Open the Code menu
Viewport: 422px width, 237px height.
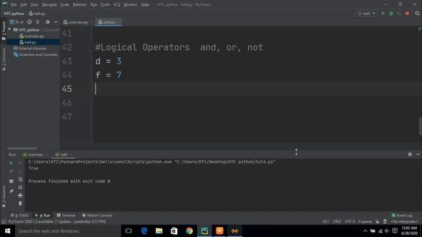pyautogui.click(x=65, y=5)
